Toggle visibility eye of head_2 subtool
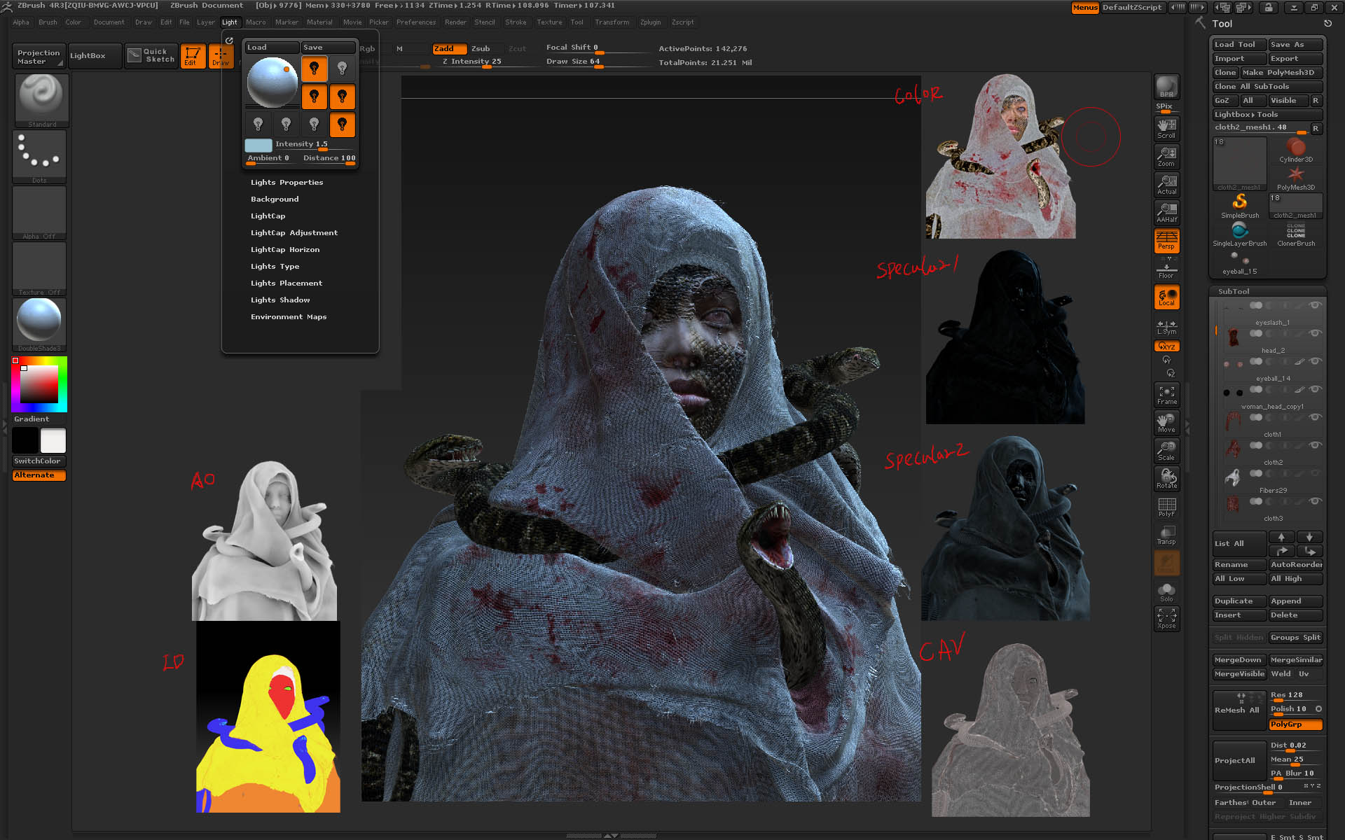This screenshot has height=840, width=1345. (1315, 333)
